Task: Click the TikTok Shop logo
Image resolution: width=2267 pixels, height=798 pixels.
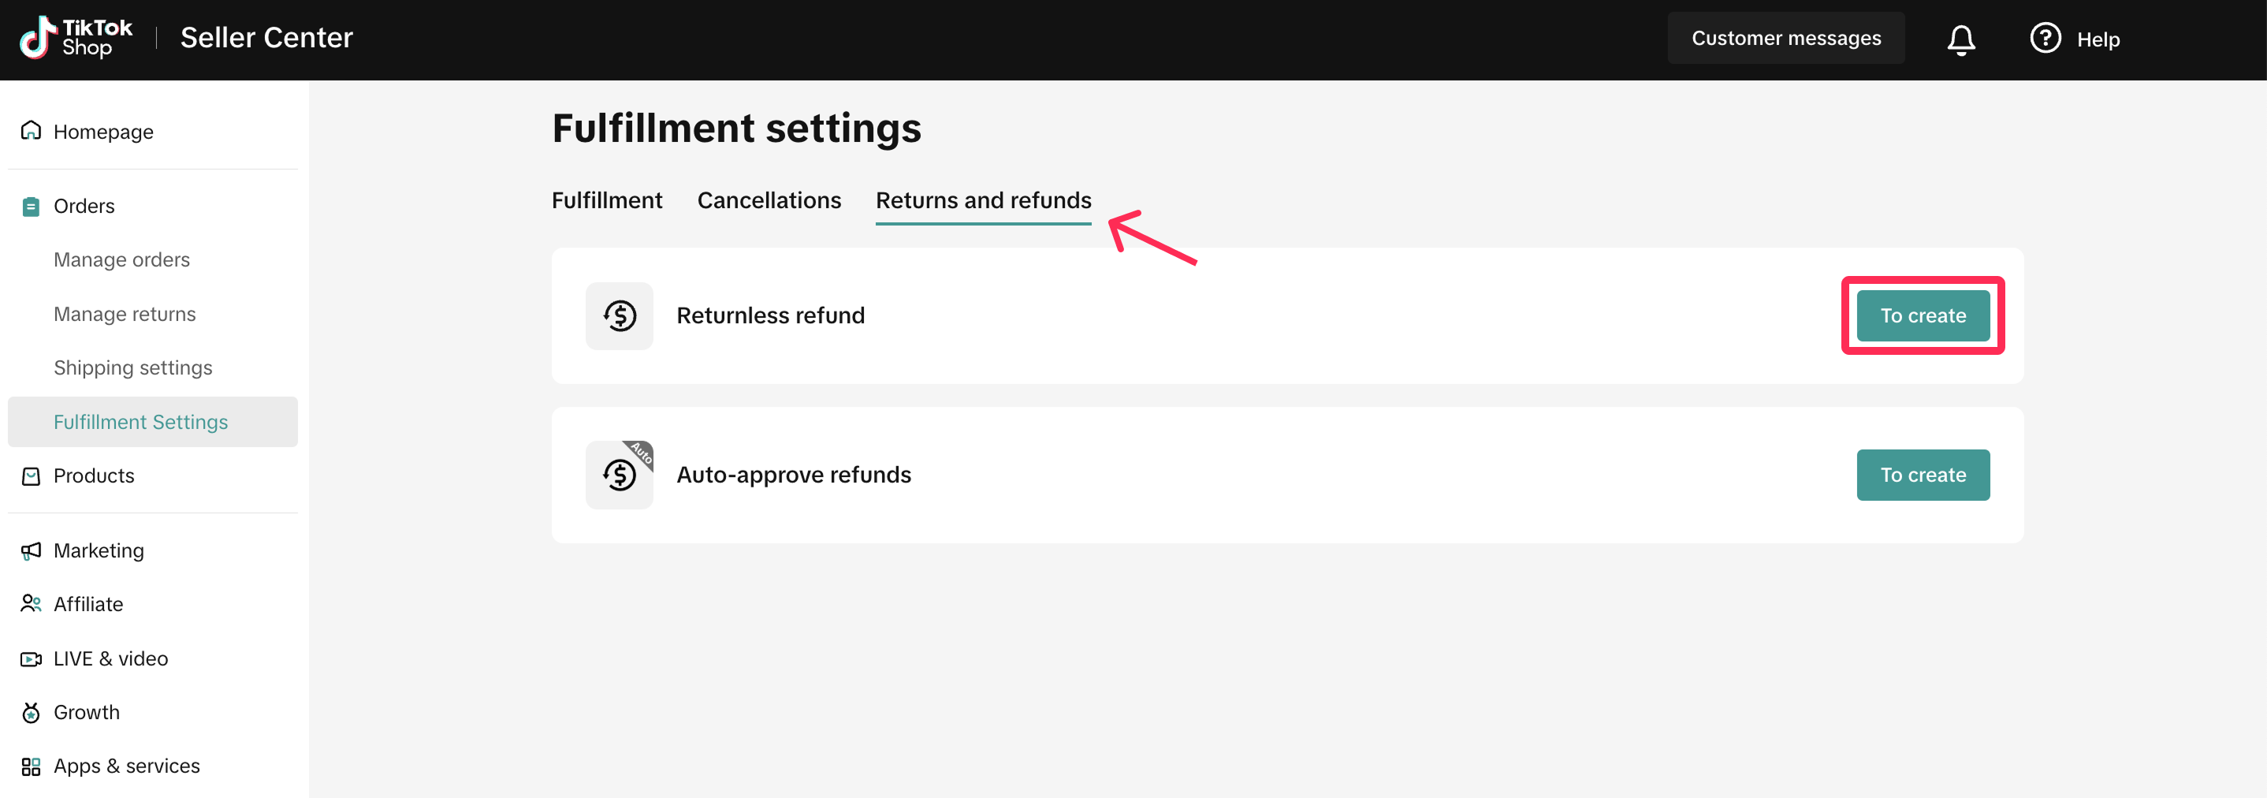Action: tap(76, 38)
